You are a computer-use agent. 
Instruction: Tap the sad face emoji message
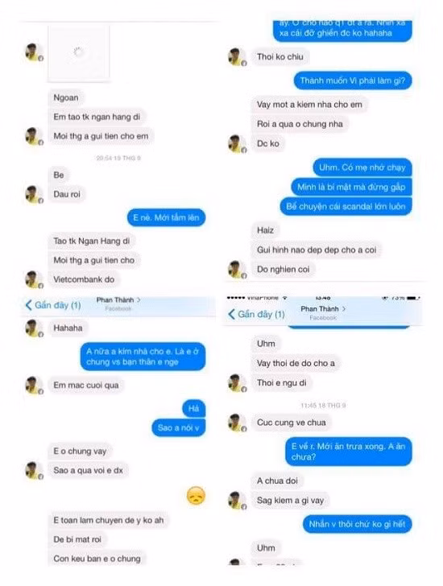coord(196,496)
